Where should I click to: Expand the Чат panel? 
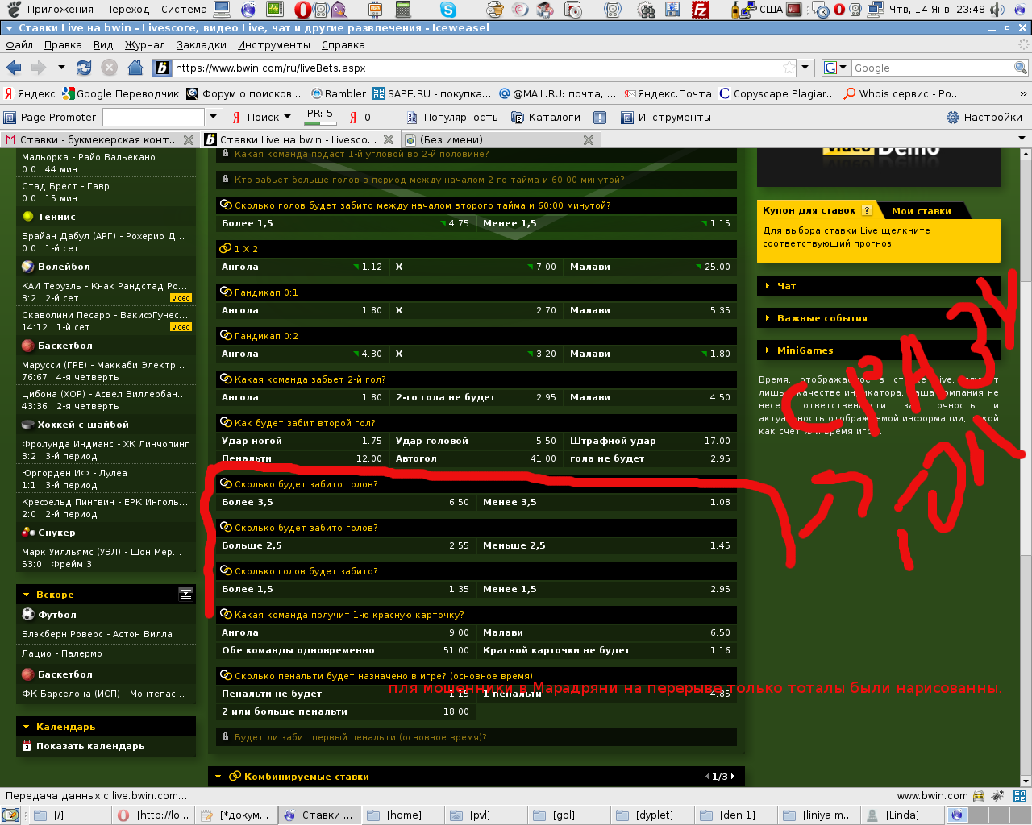(878, 286)
